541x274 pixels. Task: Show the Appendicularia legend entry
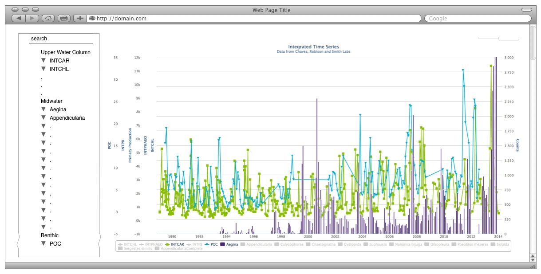click(x=256, y=244)
